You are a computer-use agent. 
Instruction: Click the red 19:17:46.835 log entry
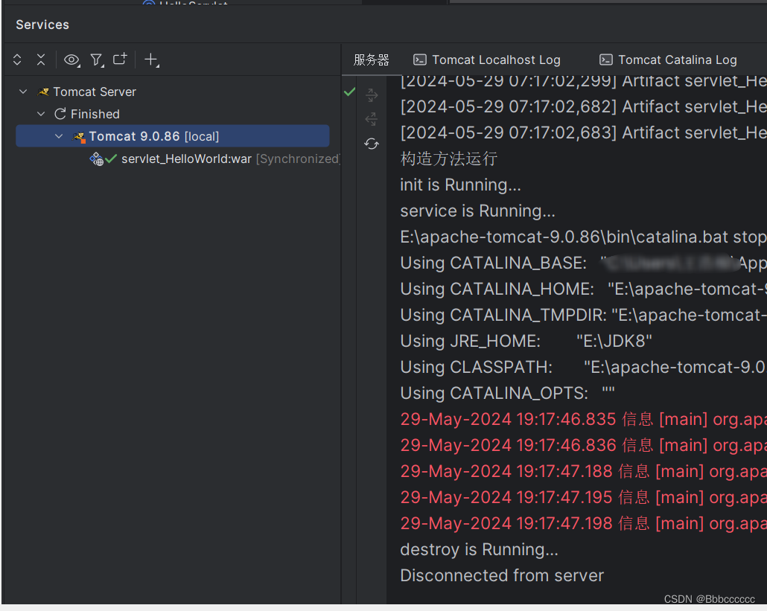[583, 419]
